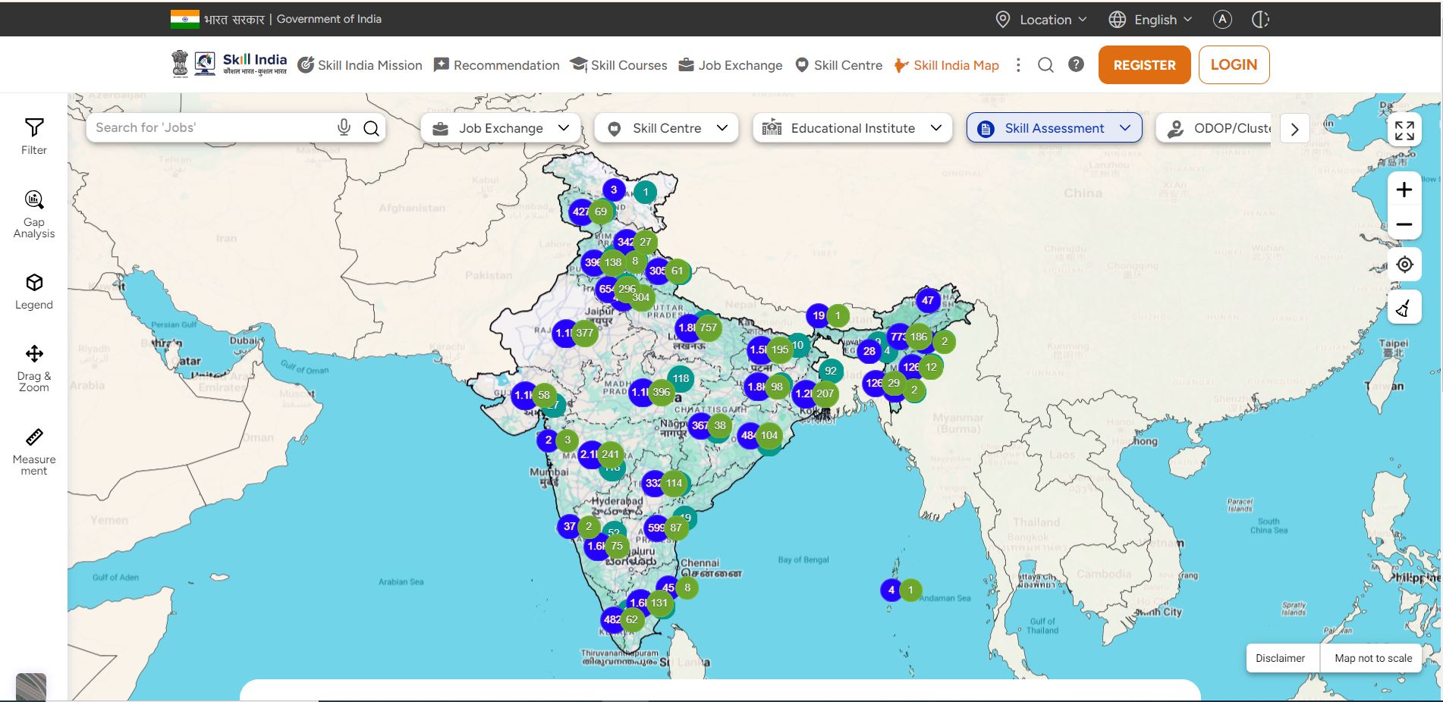Go to Skill India Mission

click(360, 65)
